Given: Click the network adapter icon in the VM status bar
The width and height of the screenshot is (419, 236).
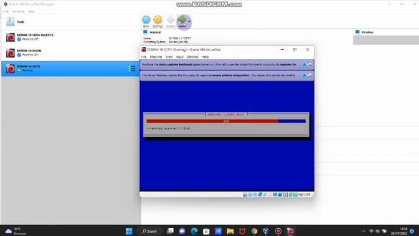Looking at the screenshot, I should [x=260, y=195].
